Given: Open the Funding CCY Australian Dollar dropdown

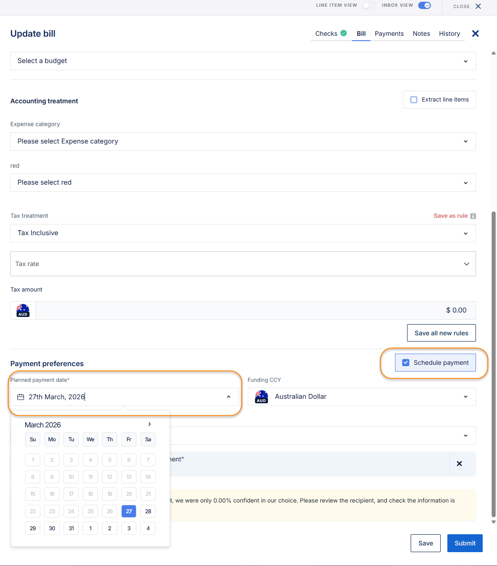Looking at the screenshot, I should pyautogui.click(x=361, y=397).
